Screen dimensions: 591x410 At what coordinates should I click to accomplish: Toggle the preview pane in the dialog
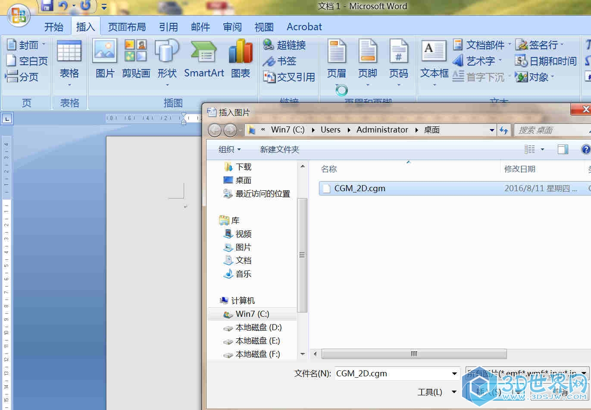(563, 149)
